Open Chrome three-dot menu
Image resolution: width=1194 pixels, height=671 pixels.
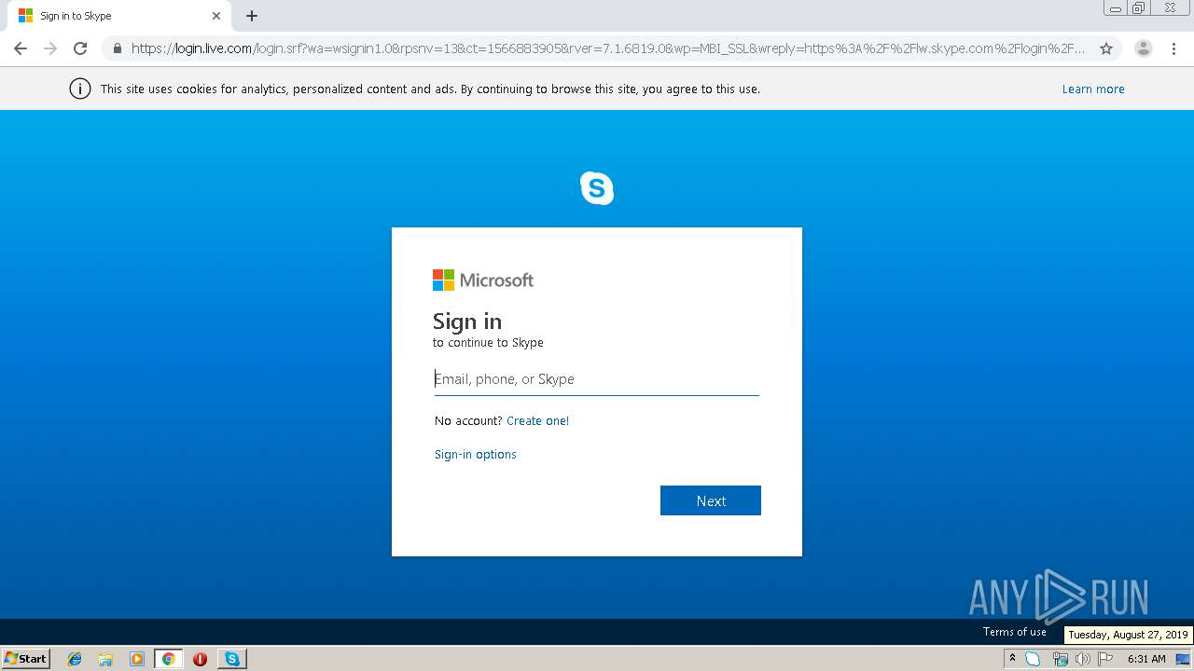coord(1173,48)
